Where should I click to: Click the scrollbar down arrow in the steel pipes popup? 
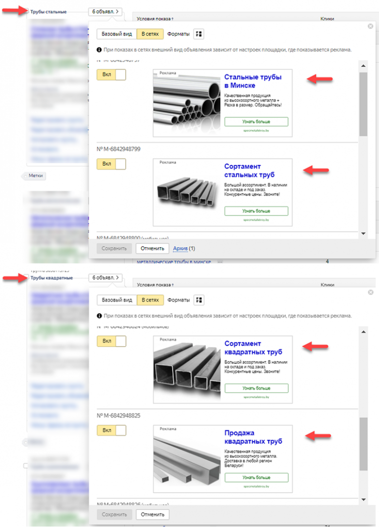[363, 234]
